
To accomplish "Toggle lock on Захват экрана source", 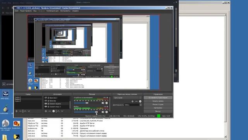I will (48, 104).
